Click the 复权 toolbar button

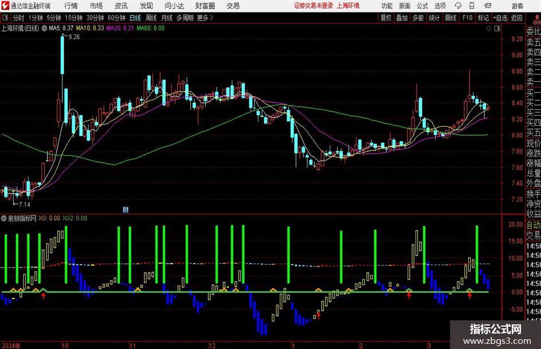(386, 18)
